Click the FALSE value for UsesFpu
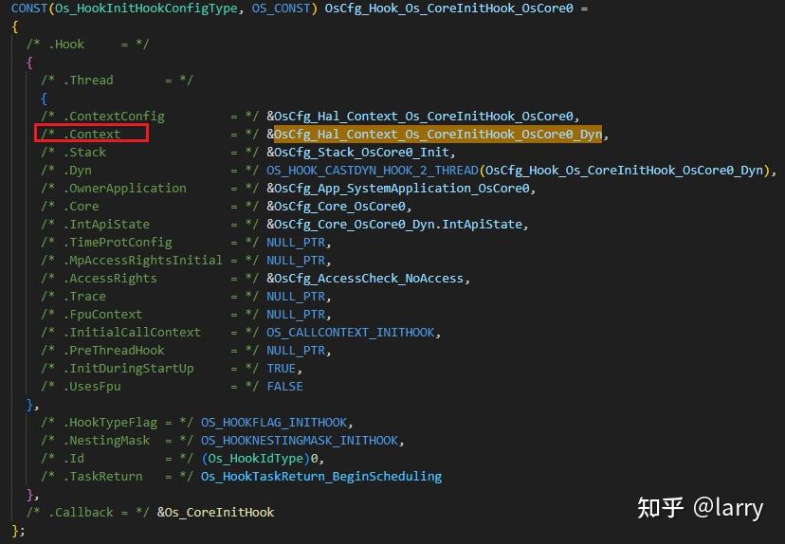Viewport: 785px width, 544px height. click(284, 387)
